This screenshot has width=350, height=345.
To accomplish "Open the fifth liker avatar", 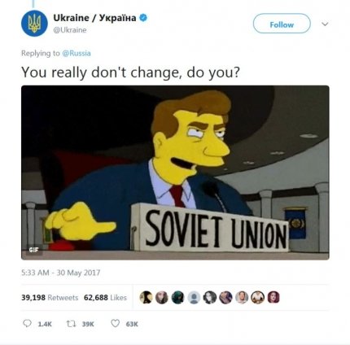I will pos(210,298).
